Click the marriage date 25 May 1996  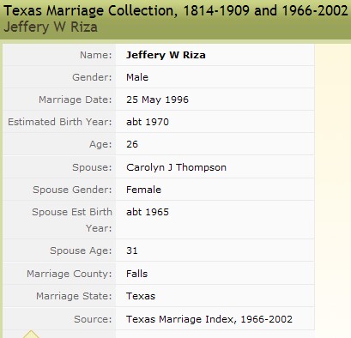pyautogui.click(x=157, y=100)
